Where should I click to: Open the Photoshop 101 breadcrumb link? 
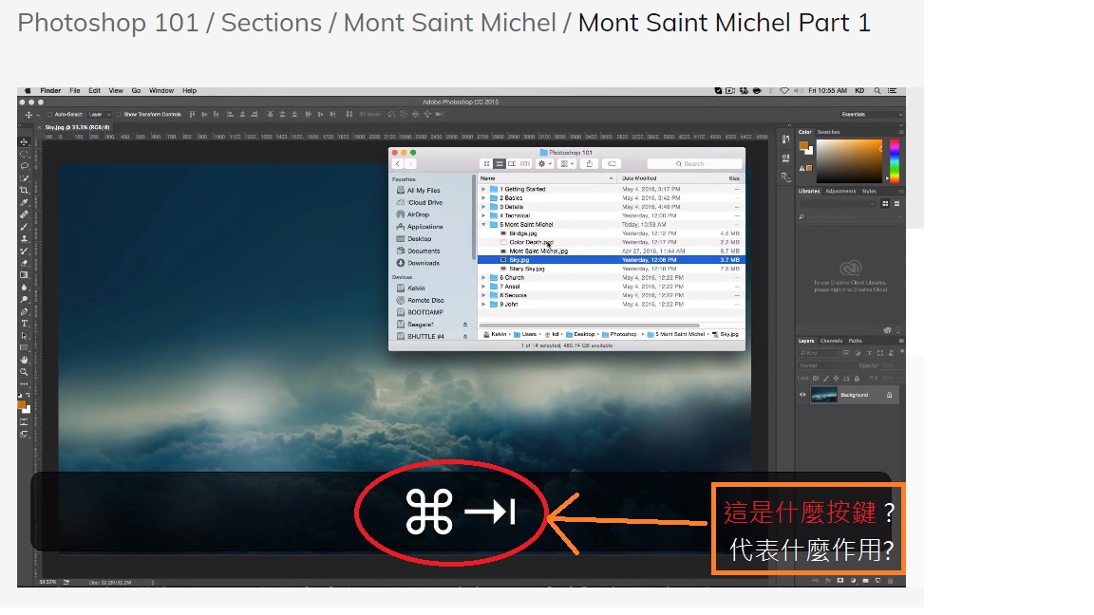(107, 22)
